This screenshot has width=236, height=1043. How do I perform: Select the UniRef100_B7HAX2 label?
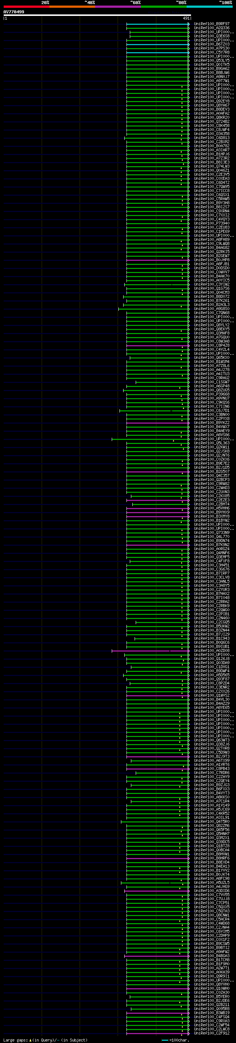211,593
